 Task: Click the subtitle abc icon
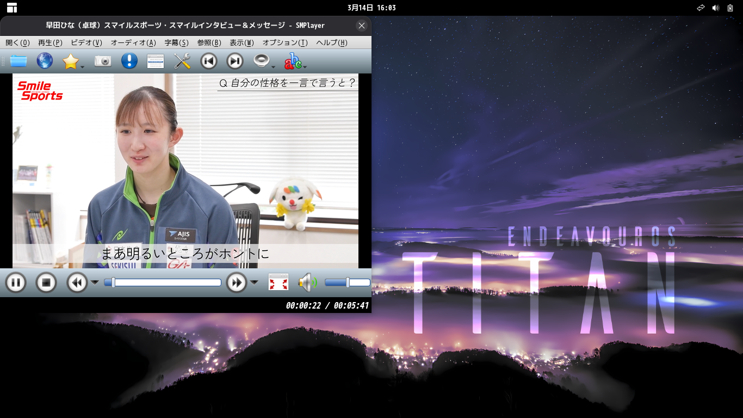(x=293, y=62)
